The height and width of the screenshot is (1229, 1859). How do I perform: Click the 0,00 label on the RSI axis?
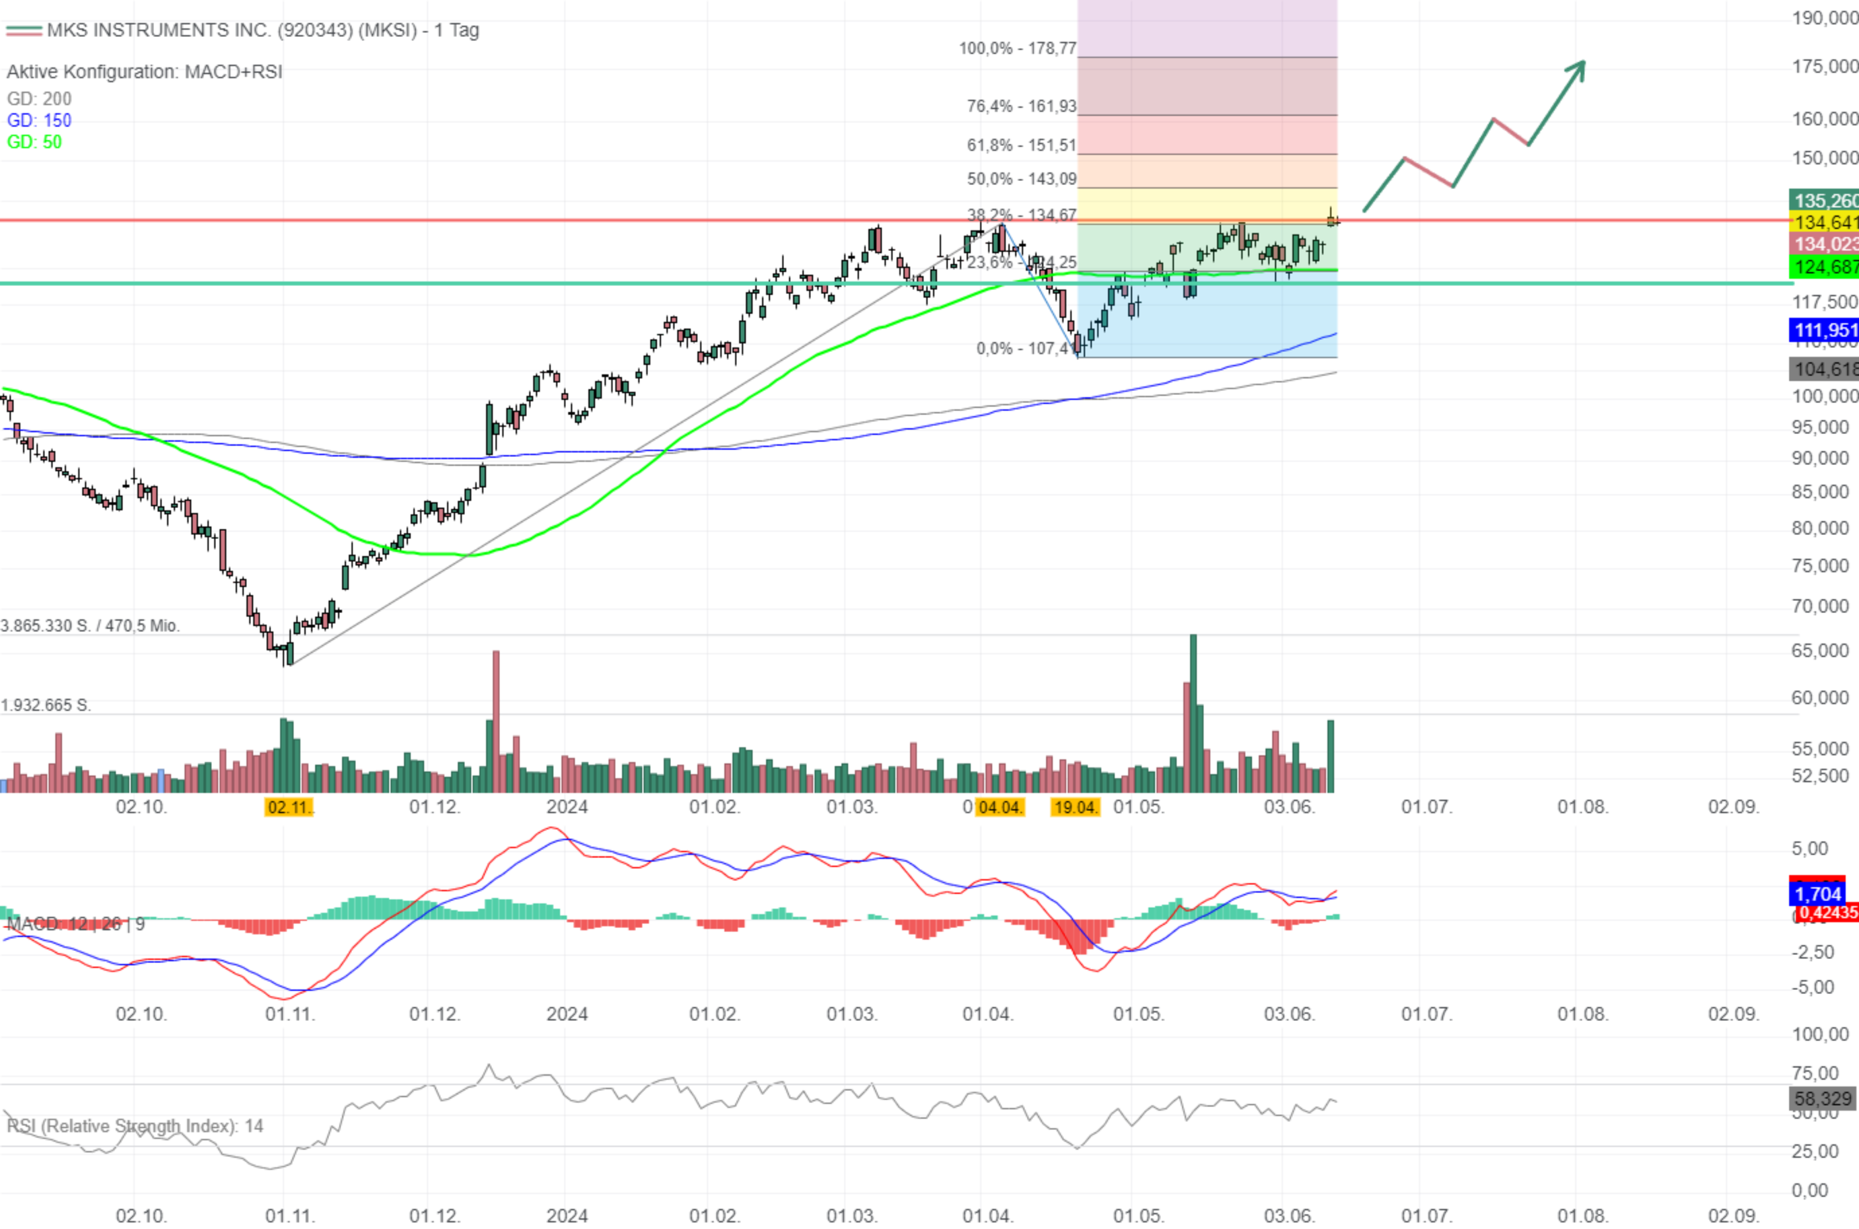[x=1810, y=1191]
